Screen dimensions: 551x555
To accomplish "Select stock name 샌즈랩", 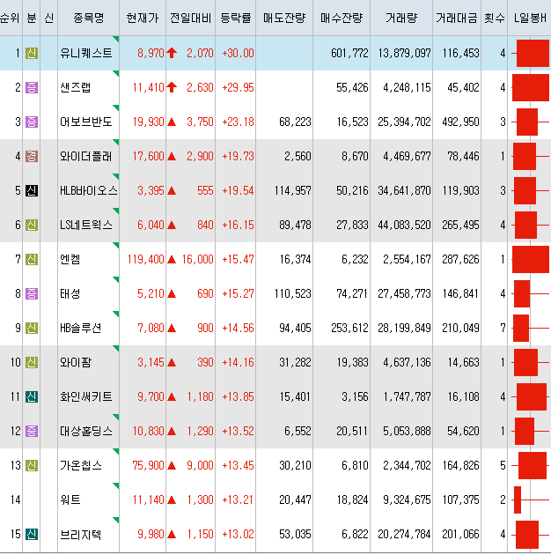I will (76, 87).
